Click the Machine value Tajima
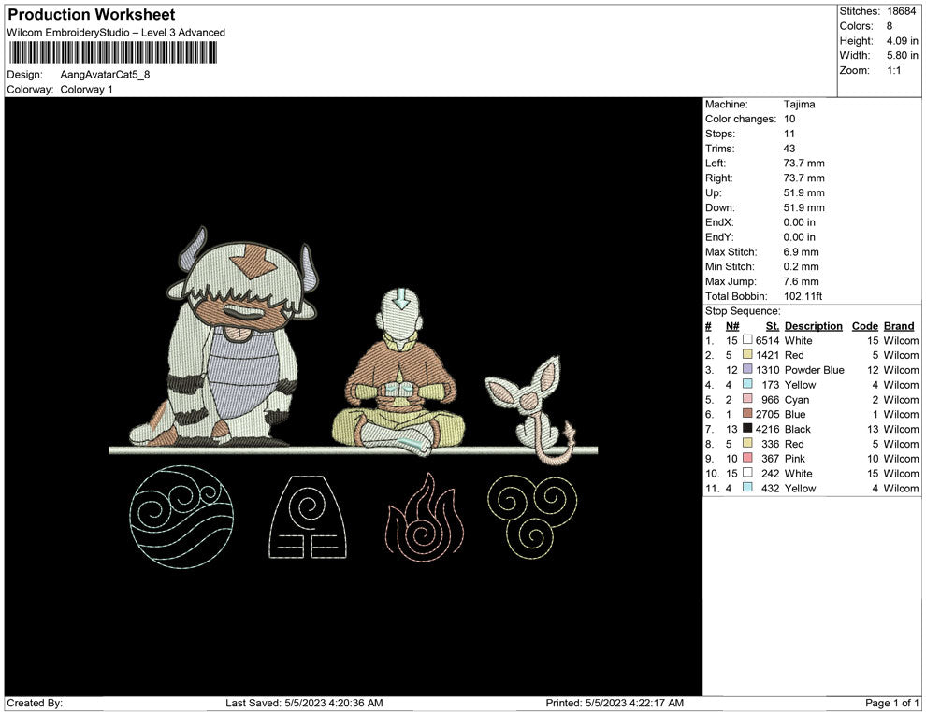The image size is (926, 712). pyautogui.click(x=799, y=105)
